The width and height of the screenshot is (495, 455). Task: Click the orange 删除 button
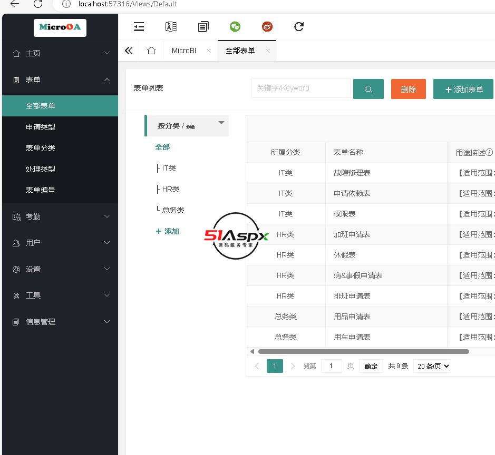tap(408, 89)
